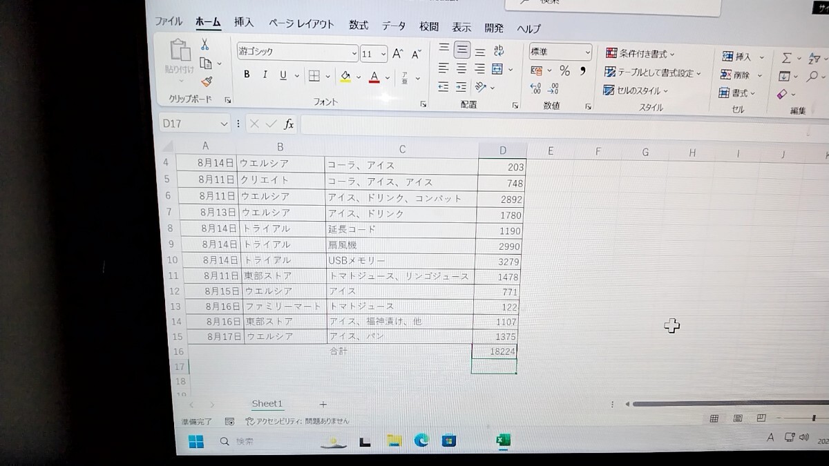This screenshot has height=466, width=829.
Task: Apply red font color A
Action: coord(374,77)
